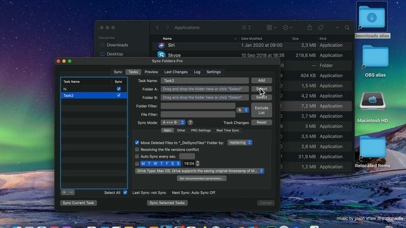This screenshot has height=228, width=406.
Task: Click the Folder A path field
Action: coord(205,89)
